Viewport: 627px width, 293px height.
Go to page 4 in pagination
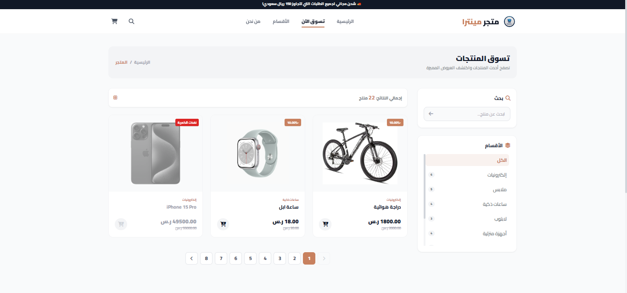[x=265, y=259]
